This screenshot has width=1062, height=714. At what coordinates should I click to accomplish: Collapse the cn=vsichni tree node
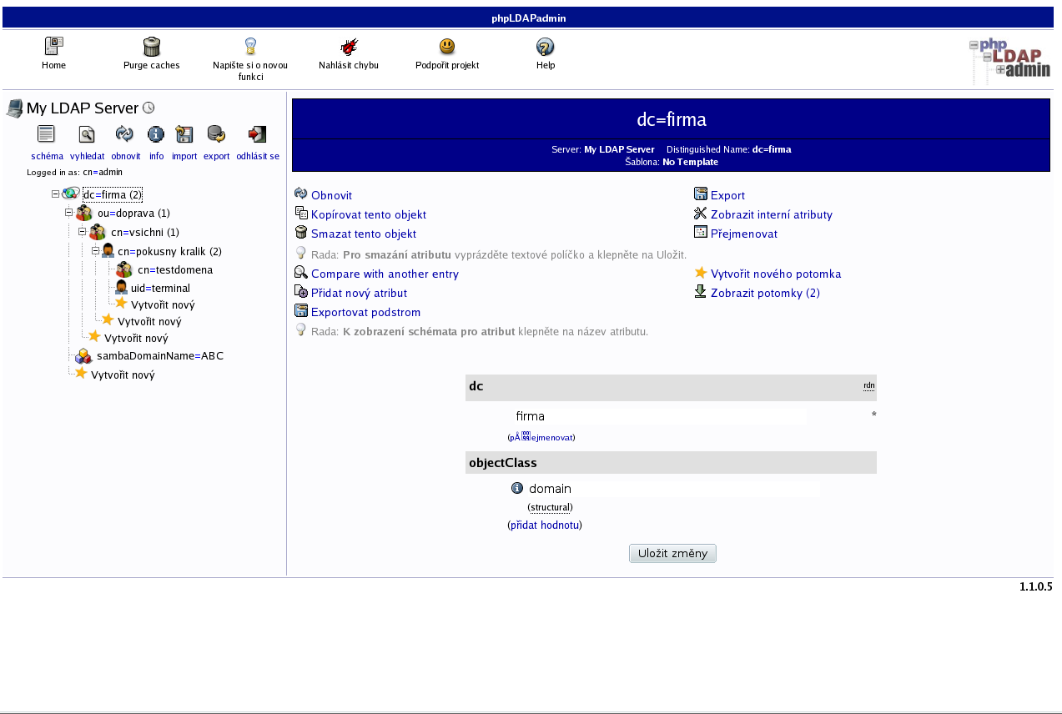tap(83, 231)
